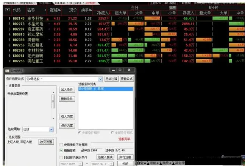Viewport: 245px width, 167px height.
Task: Select the 云2号选股 日线 condition list entry
Action: (106, 89)
